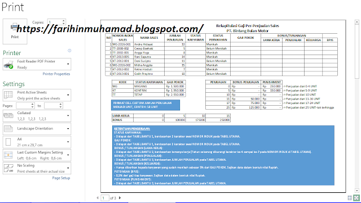
Task: Open Print Active Sheets dropdown
Action: [37, 95]
